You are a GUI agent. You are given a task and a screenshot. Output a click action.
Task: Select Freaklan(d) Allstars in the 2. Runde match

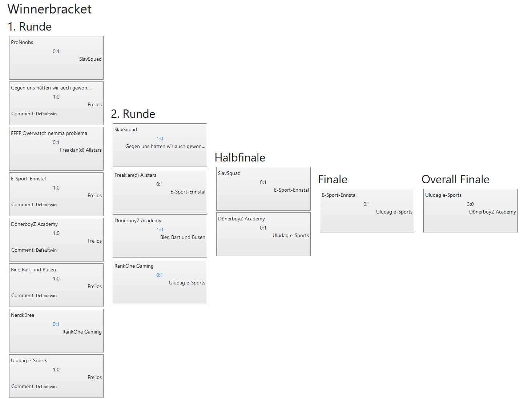tap(135, 175)
